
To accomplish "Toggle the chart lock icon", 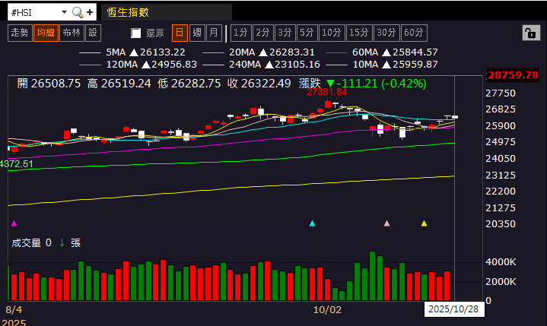I will tap(531, 33).
